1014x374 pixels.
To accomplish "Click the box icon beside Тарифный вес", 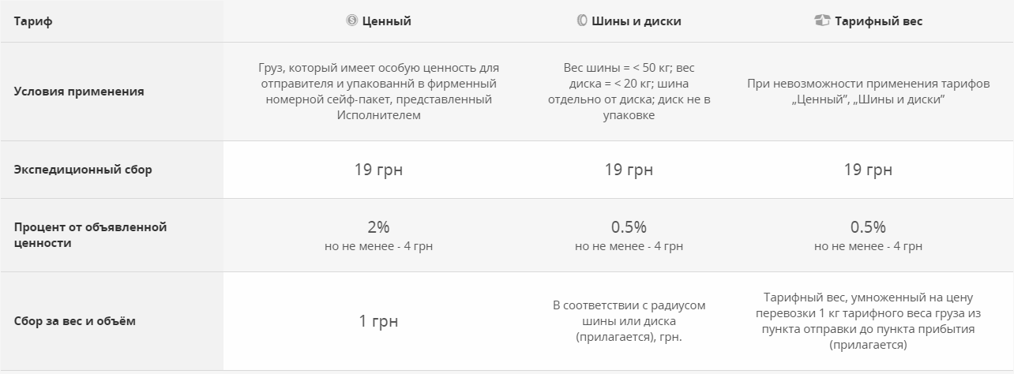I will click(822, 21).
